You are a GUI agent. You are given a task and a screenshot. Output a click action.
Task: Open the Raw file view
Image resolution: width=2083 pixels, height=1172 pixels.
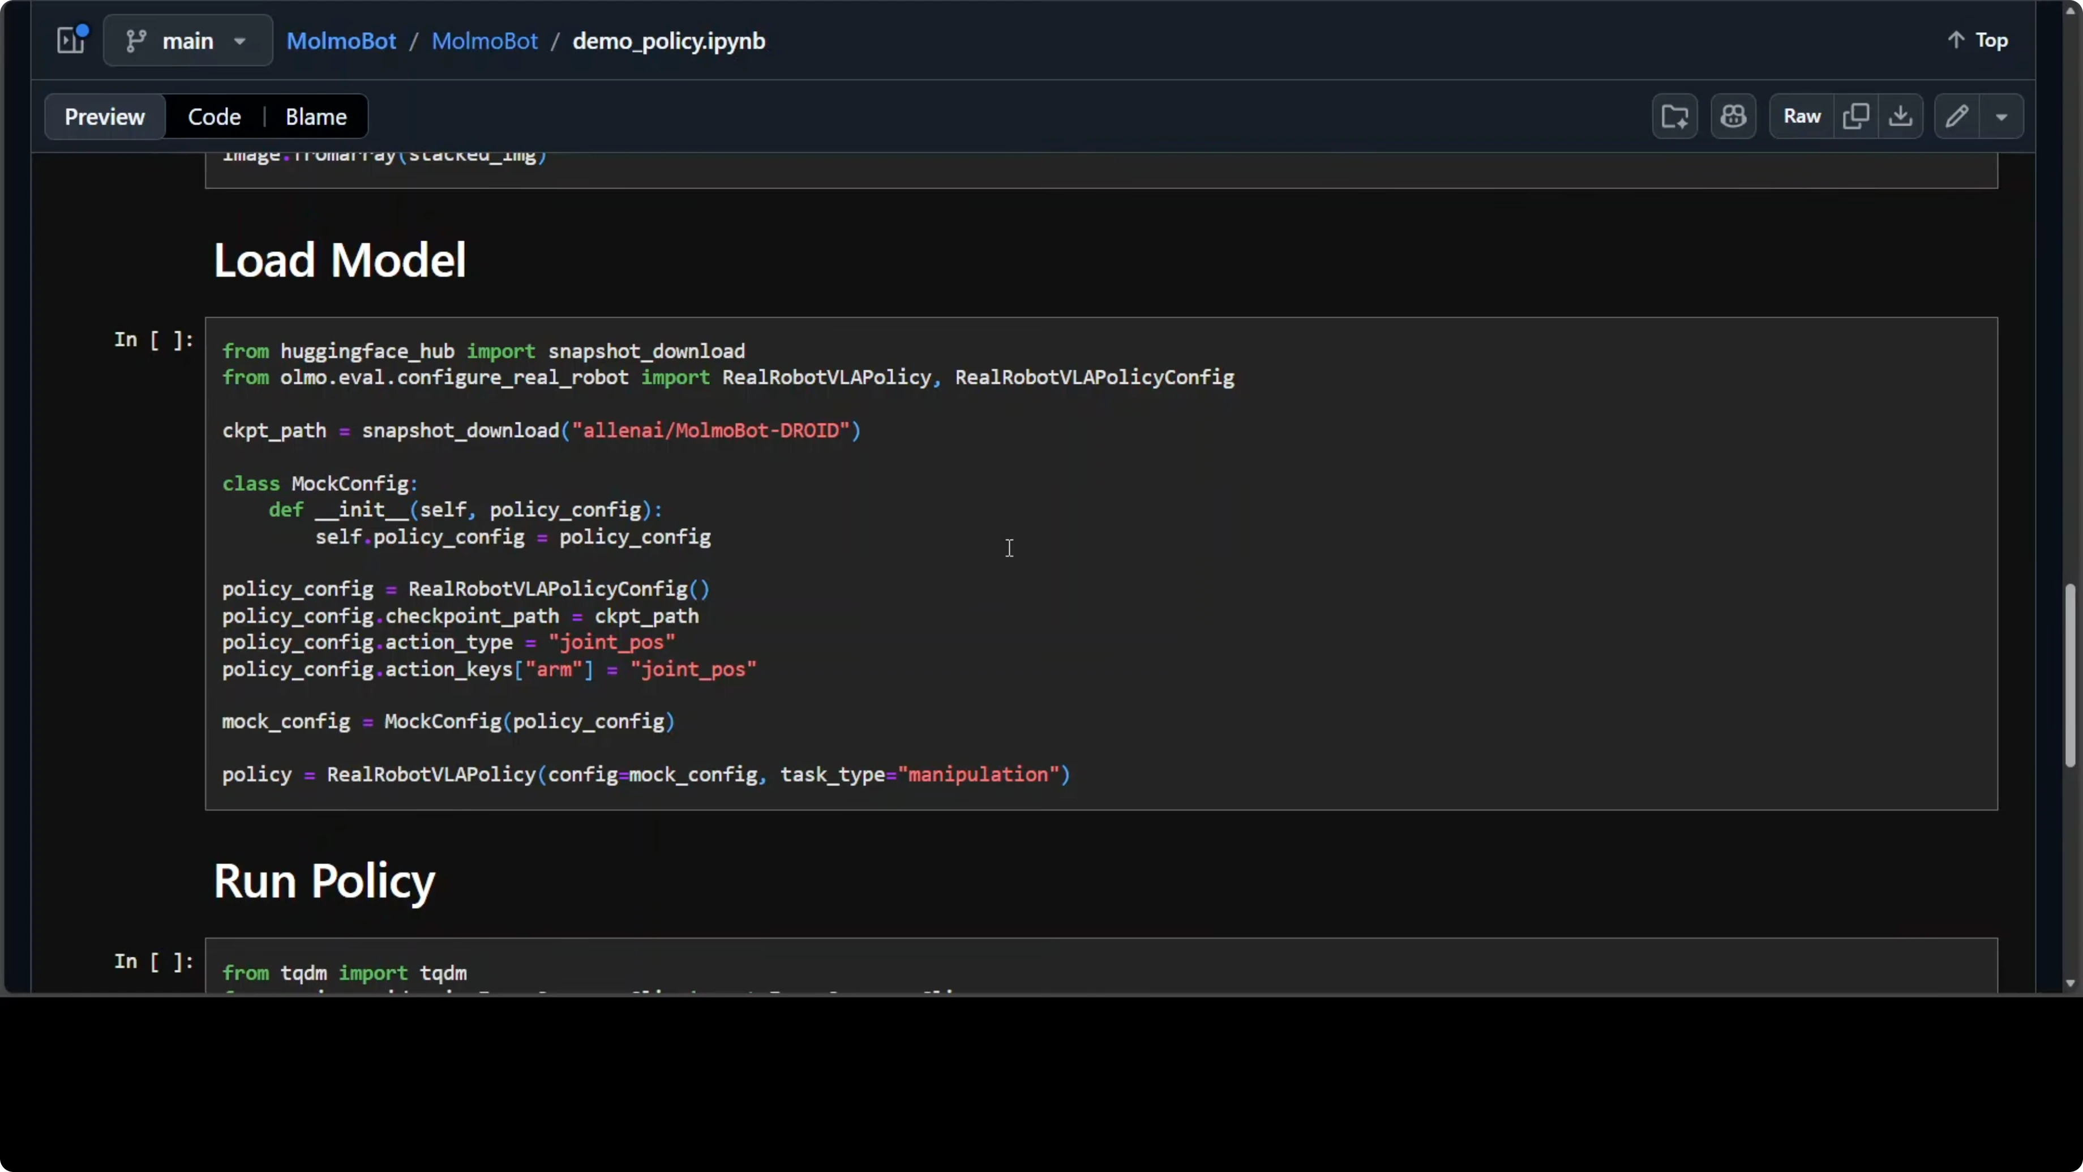click(x=1802, y=117)
